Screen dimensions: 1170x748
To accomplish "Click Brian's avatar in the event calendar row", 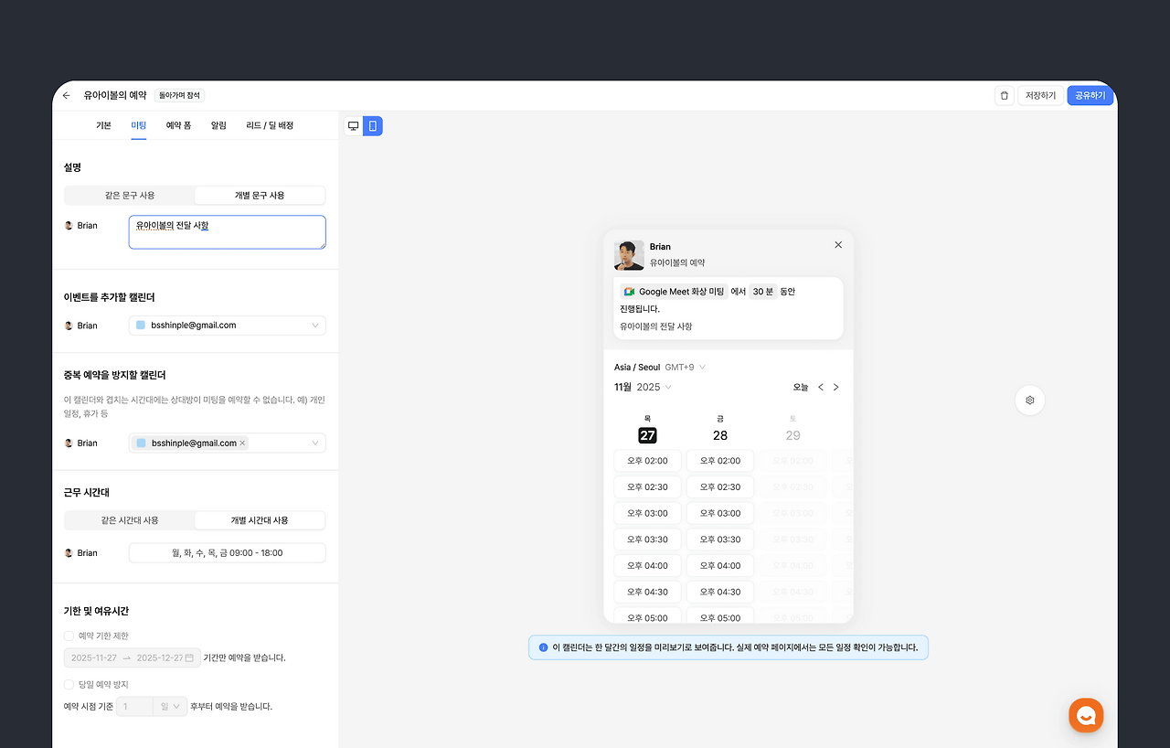I will coord(69,326).
